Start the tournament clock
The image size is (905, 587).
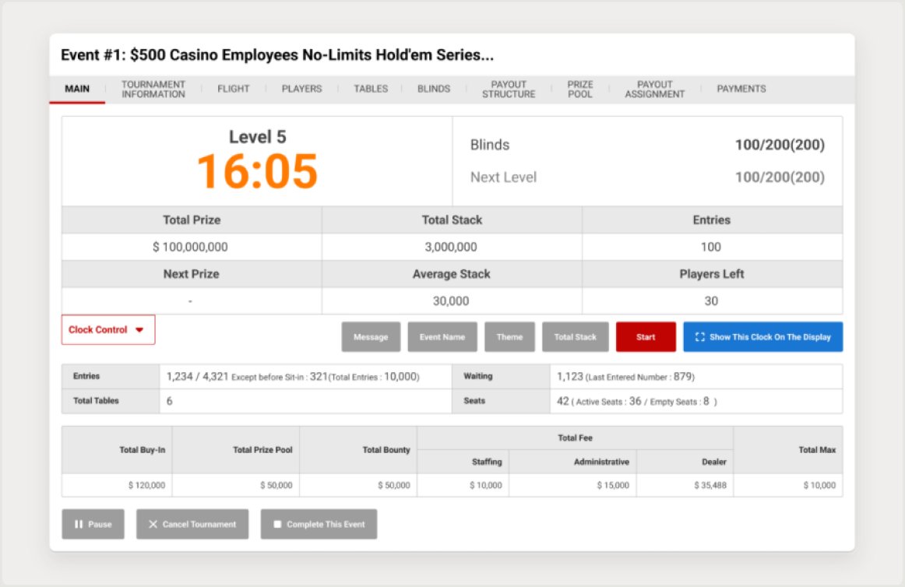[646, 337]
